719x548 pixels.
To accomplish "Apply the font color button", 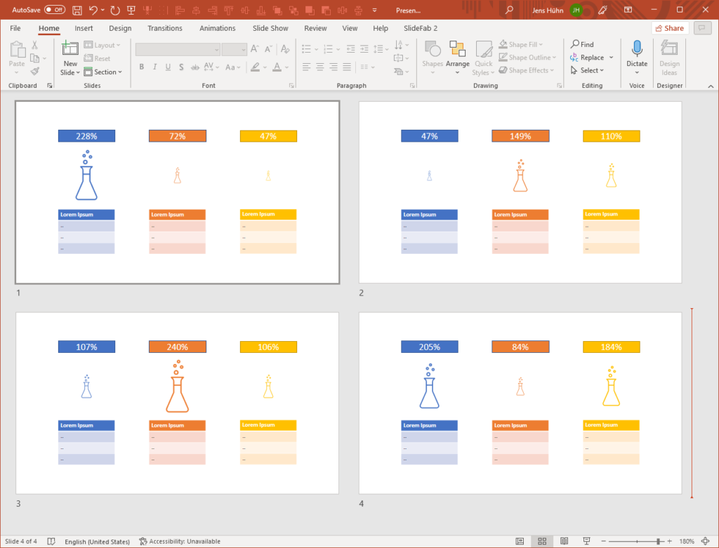I will click(277, 67).
